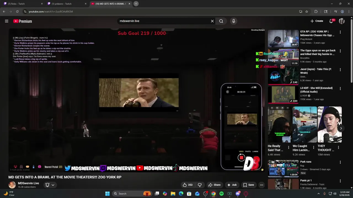Show hidden system tray icons
Screen dimensions: 353x198
[x=319, y=194]
